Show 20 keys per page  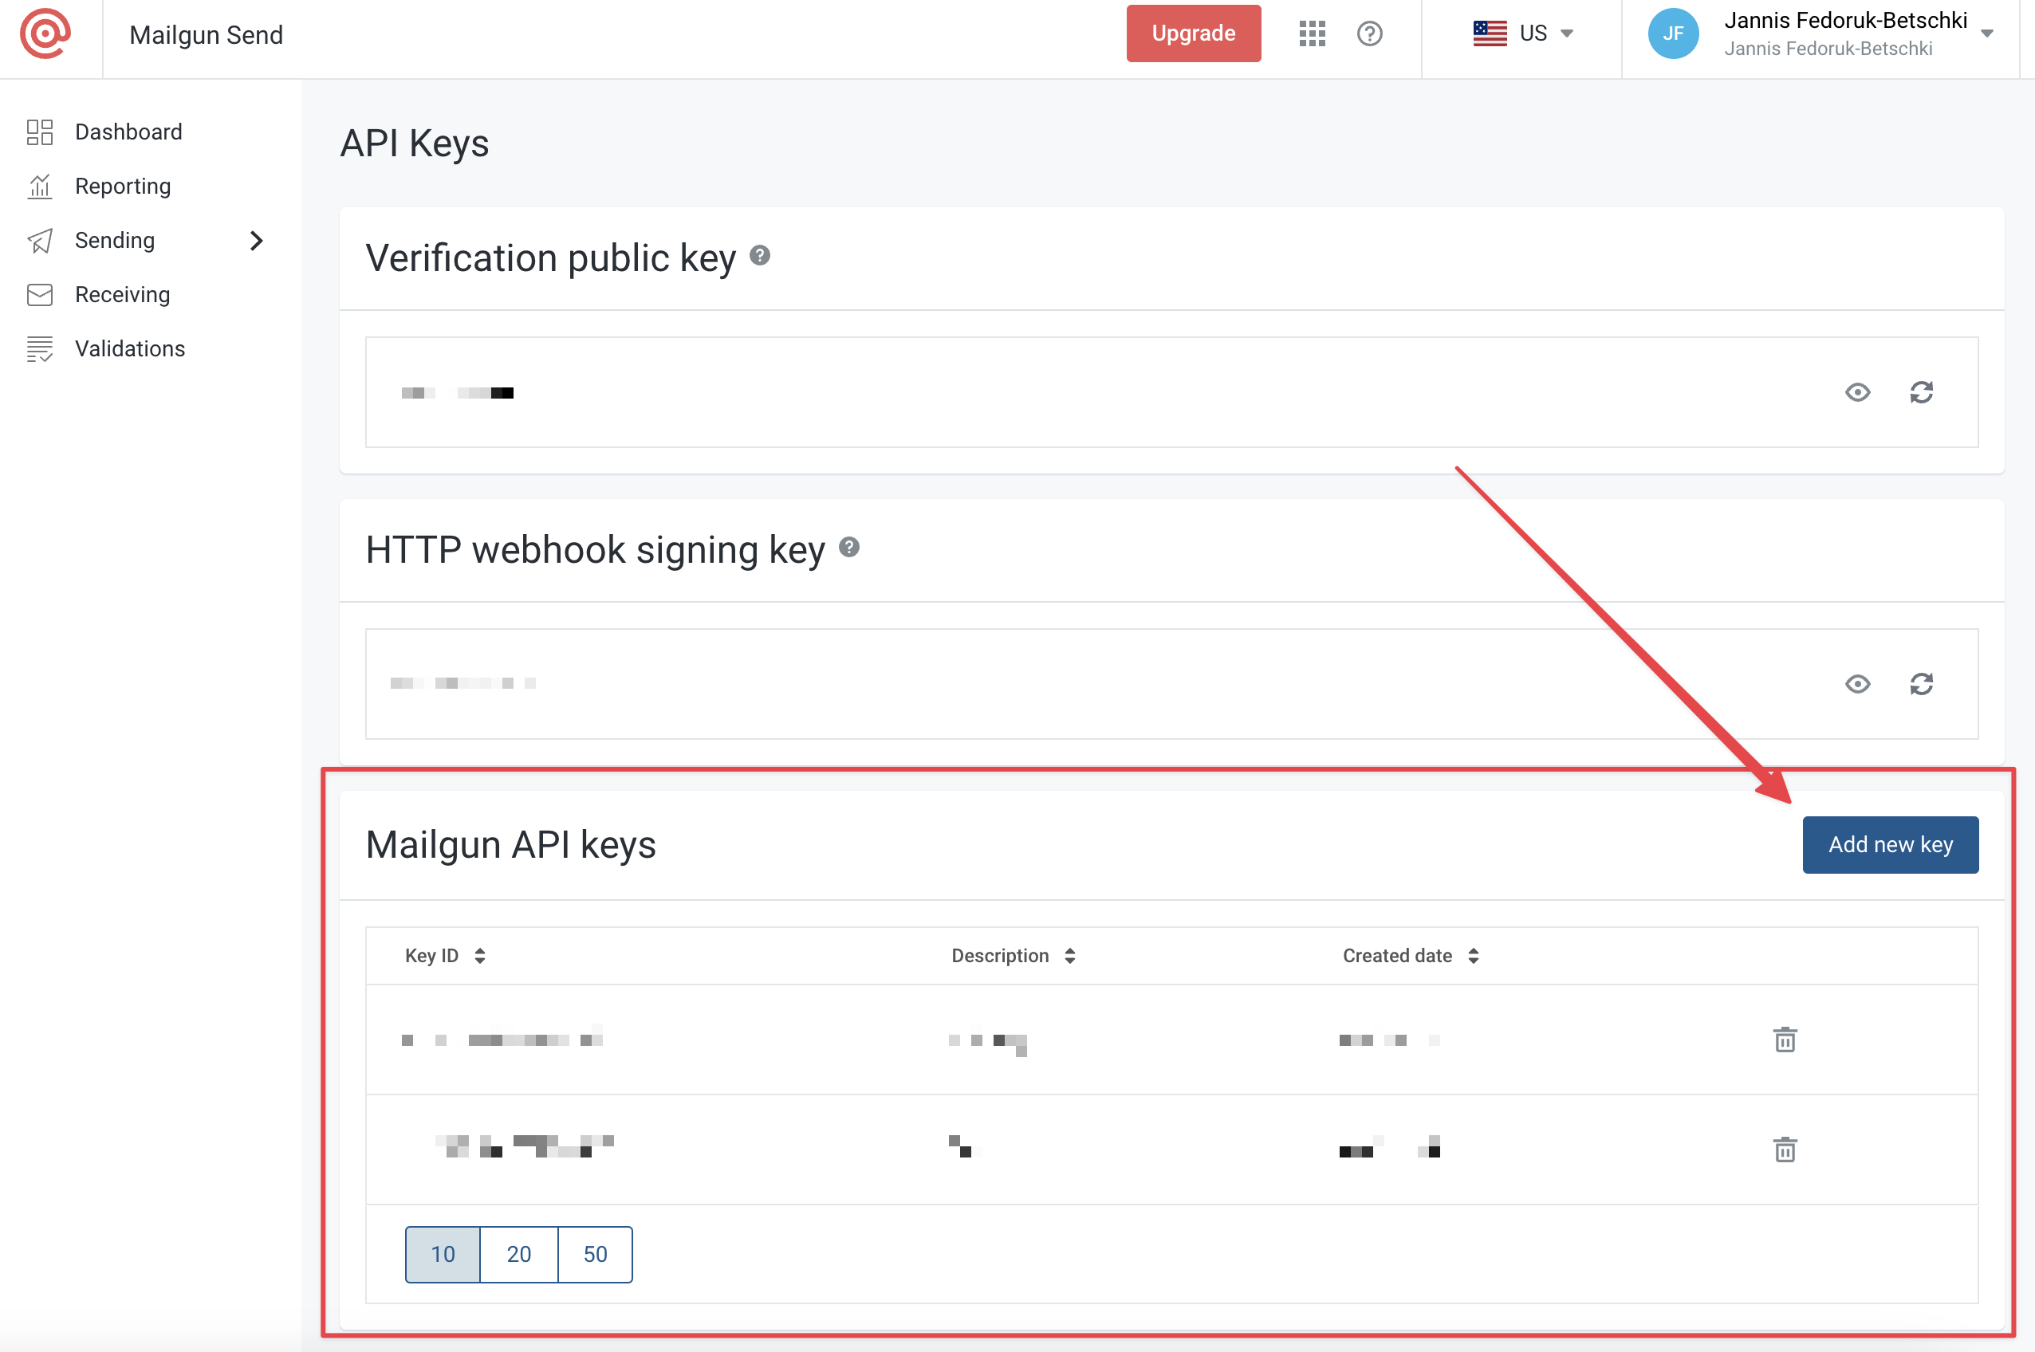pyautogui.click(x=518, y=1254)
